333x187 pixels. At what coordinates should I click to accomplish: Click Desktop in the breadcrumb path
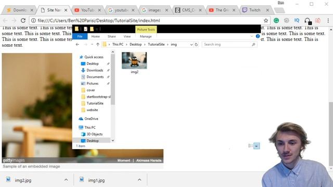135,44
